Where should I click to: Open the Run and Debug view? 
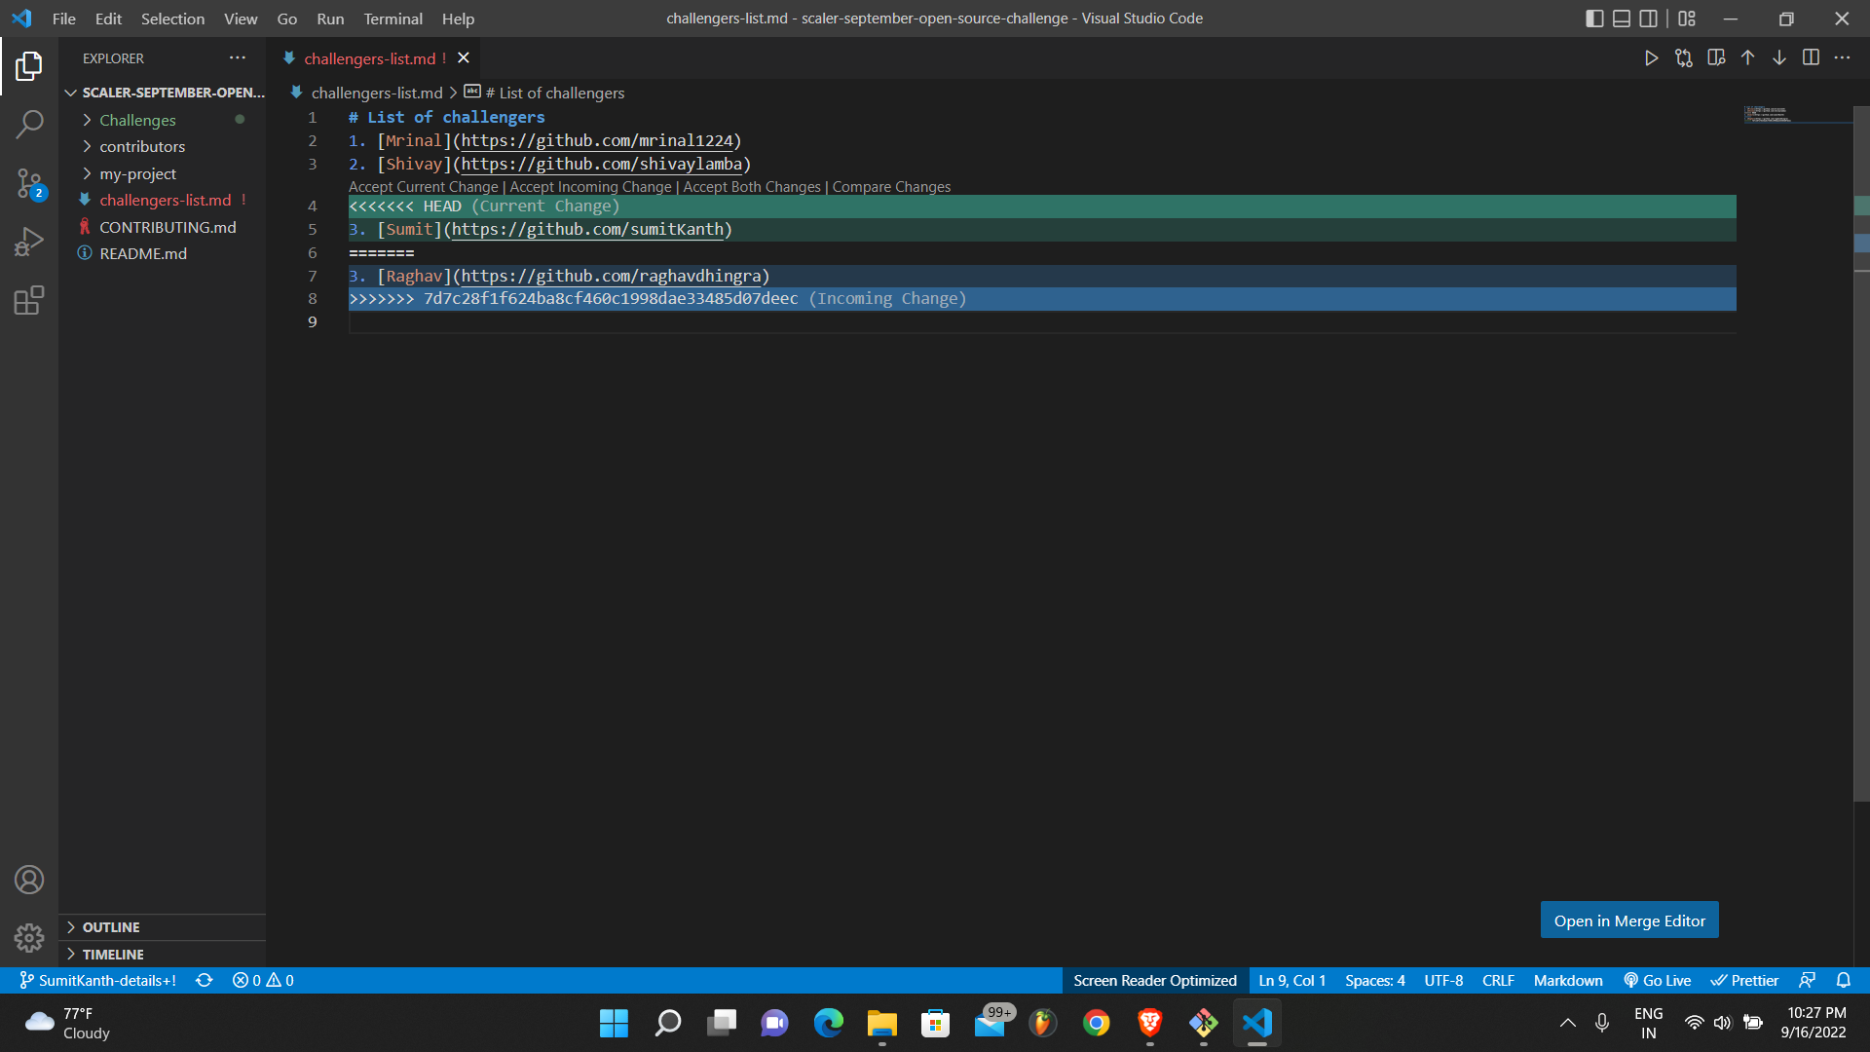(29, 242)
